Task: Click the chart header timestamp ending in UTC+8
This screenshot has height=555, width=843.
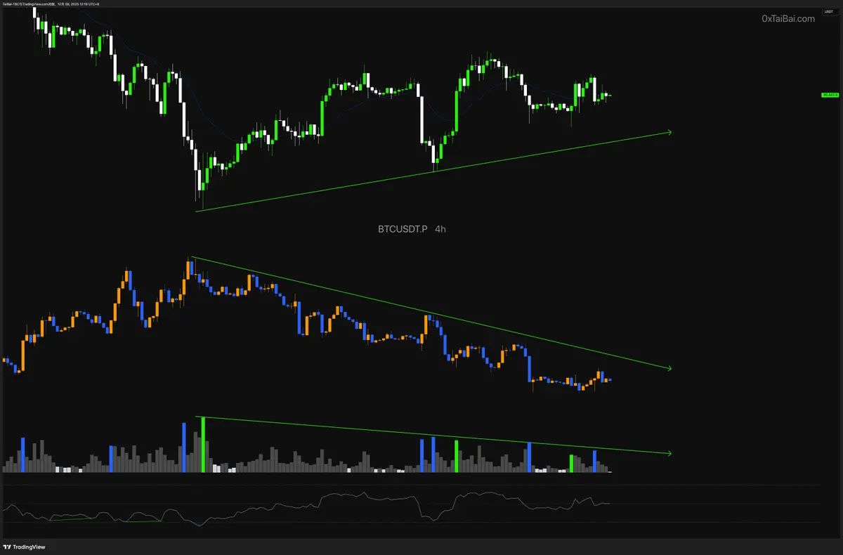Action: point(50,4)
